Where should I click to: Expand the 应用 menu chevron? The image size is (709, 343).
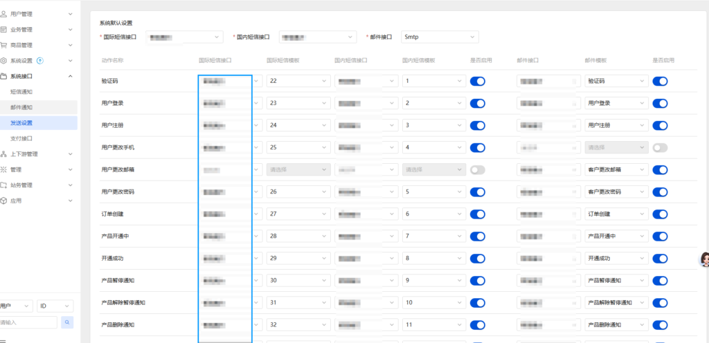[70, 201]
